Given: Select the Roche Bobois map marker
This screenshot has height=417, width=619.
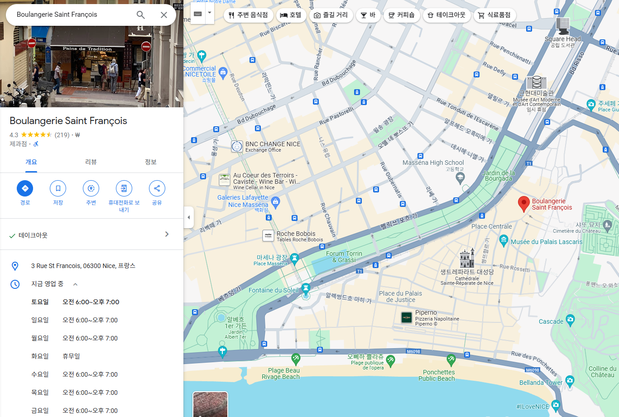Looking at the screenshot, I should 268,236.
